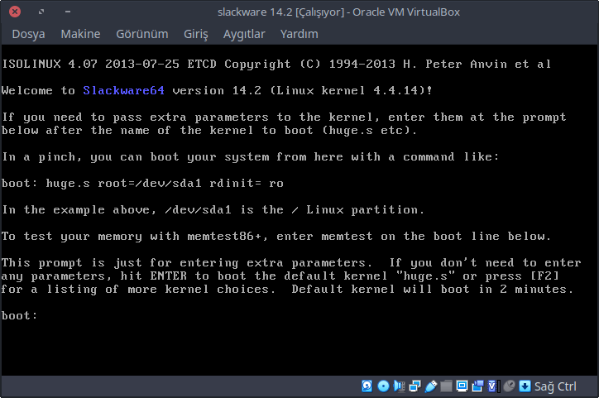Click the 'press [F2]' text
The height and width of the screenshot is (398, 599).
tap(522, 276)
